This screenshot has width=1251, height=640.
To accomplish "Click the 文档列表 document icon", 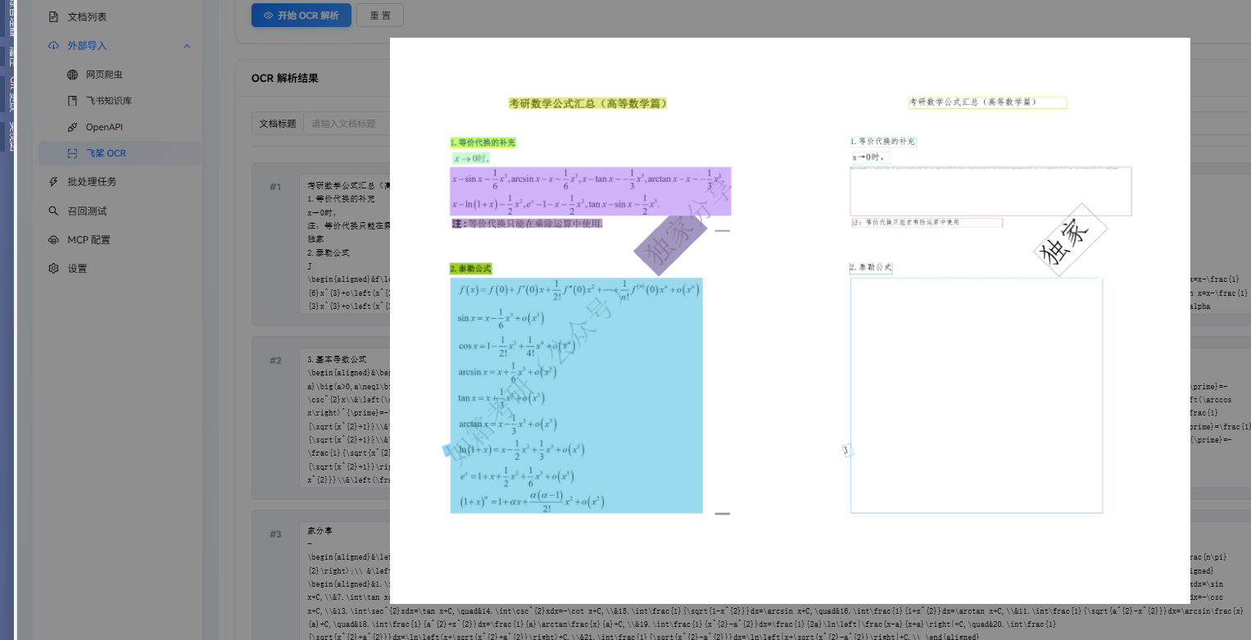I will pos(53,16).
